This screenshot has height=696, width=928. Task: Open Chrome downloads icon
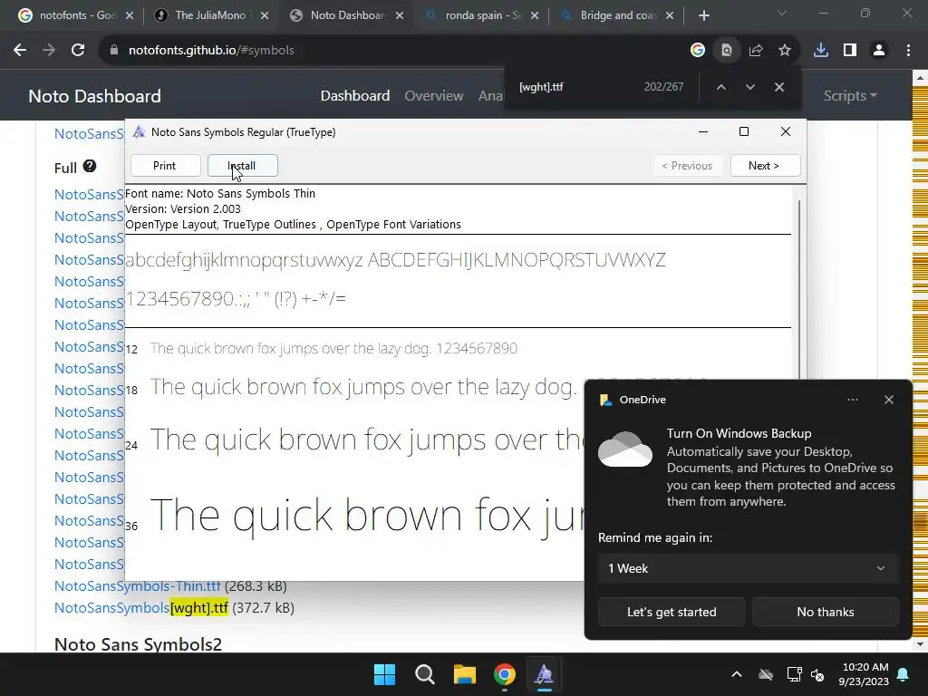point(821,51)
